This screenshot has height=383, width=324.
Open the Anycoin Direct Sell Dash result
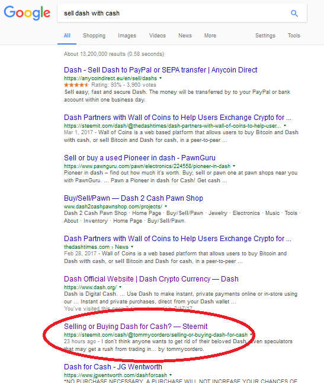pos(161,70)
